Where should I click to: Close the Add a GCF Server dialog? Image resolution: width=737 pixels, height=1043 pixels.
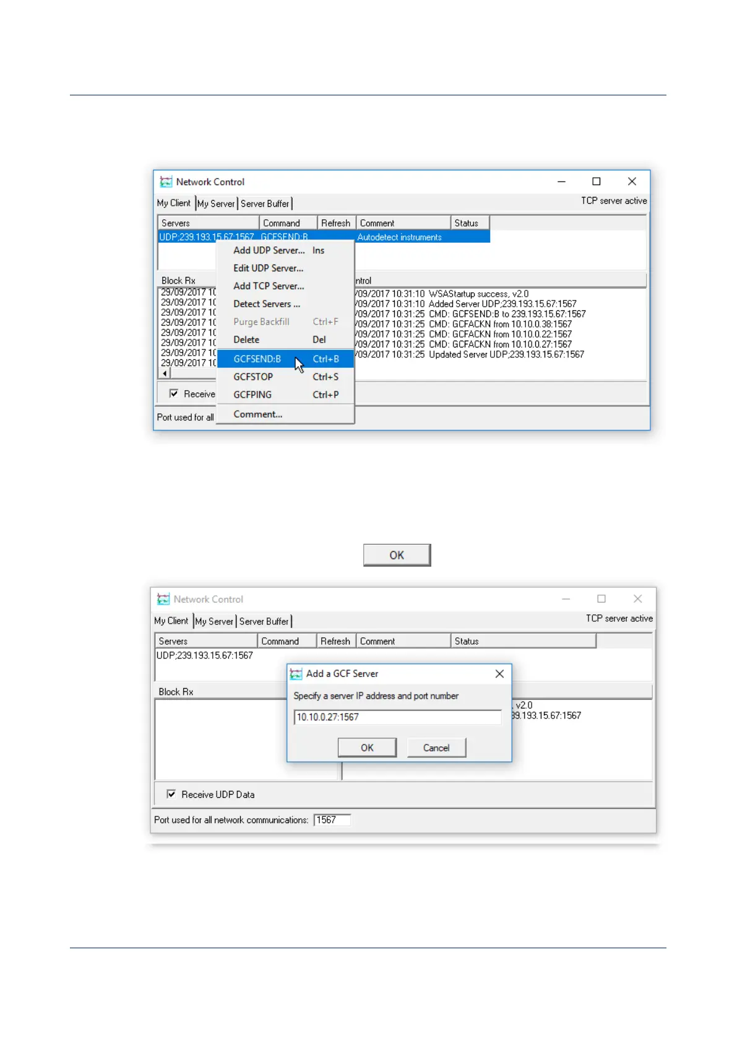[499, 673]
